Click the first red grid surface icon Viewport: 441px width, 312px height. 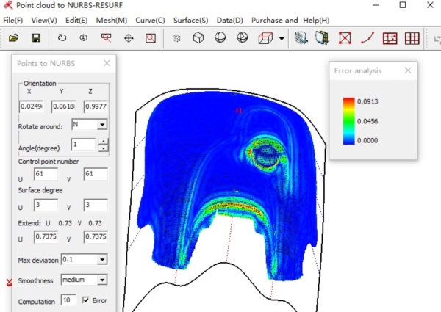point(390,37)
